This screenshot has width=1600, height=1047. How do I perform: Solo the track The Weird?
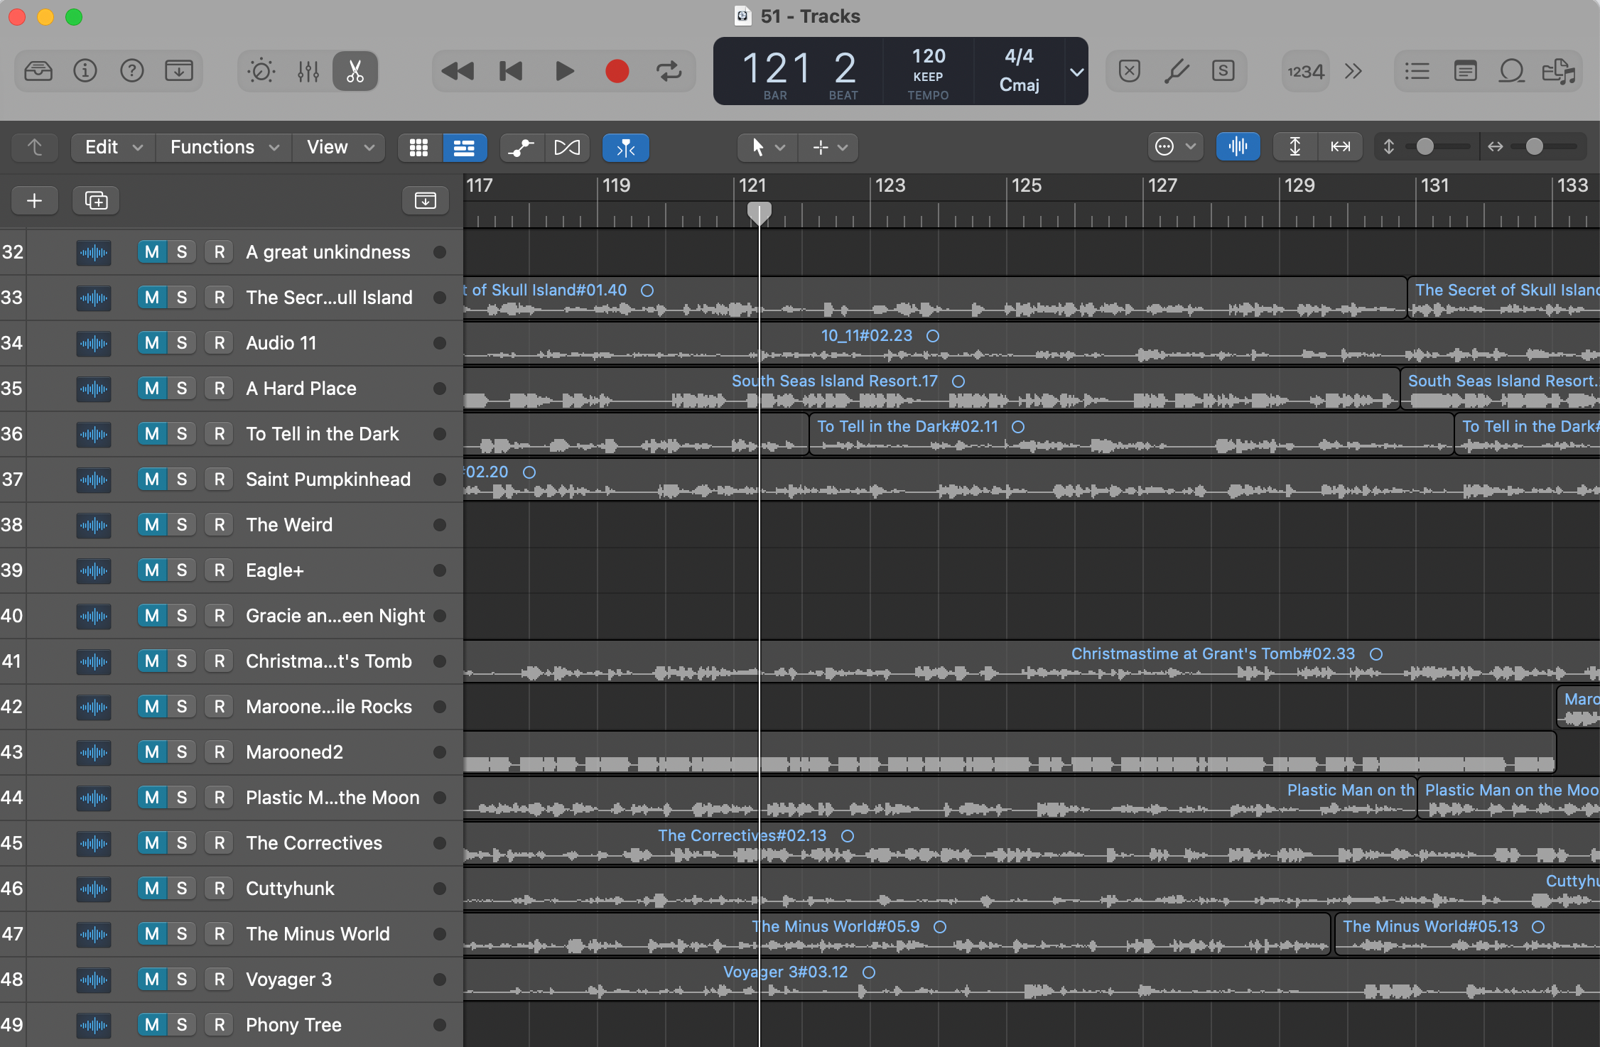point(183,524)
